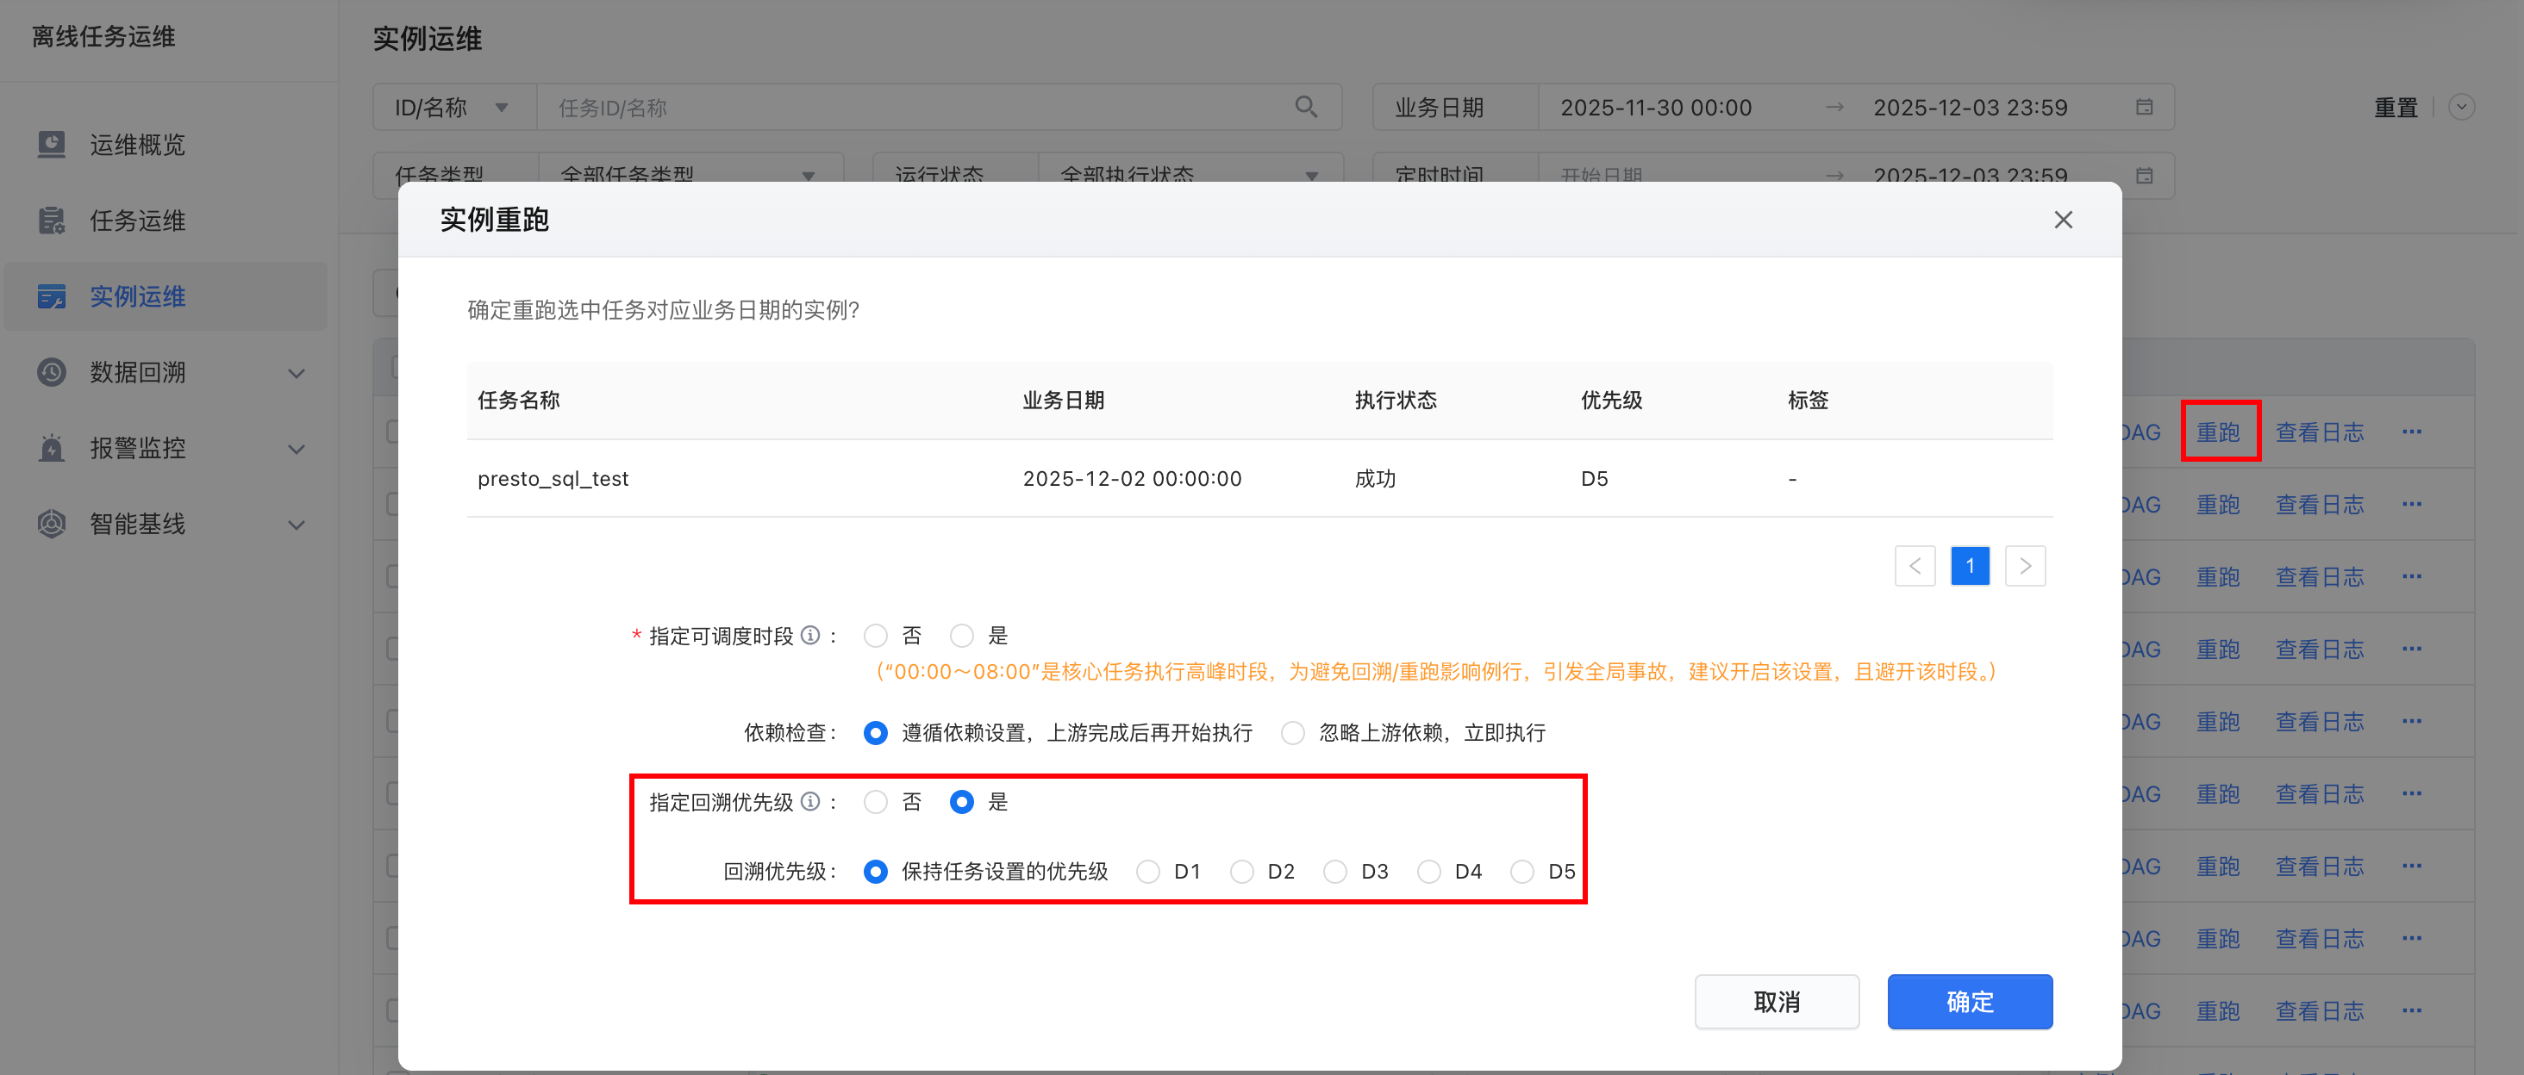Close the 实例重跑 dialog with X
The height and width of the screenshot is (1075, 2524).
[x=2063, y=221]
